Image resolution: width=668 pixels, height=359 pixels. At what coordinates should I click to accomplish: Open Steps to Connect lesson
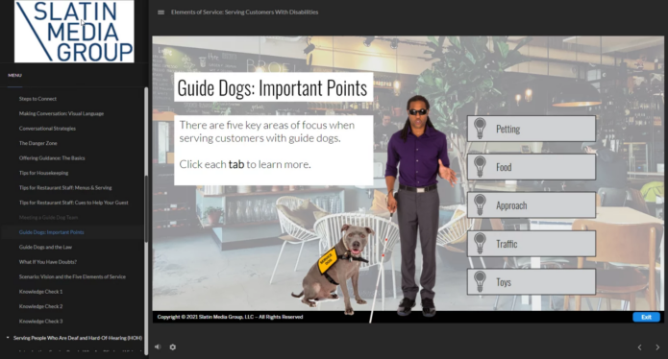click(37, 99)
